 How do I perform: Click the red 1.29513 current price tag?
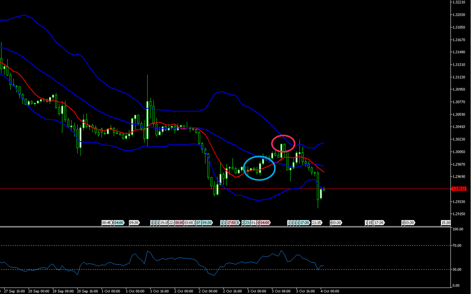point(459,189)
